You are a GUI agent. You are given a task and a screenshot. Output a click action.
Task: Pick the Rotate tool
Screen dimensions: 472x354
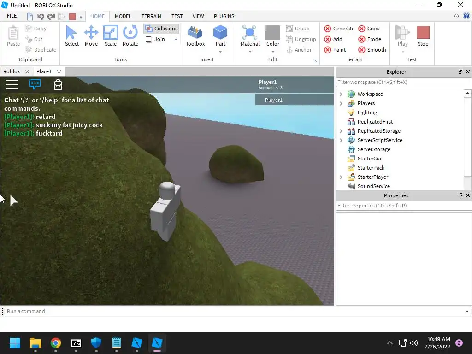pos(130,35)
